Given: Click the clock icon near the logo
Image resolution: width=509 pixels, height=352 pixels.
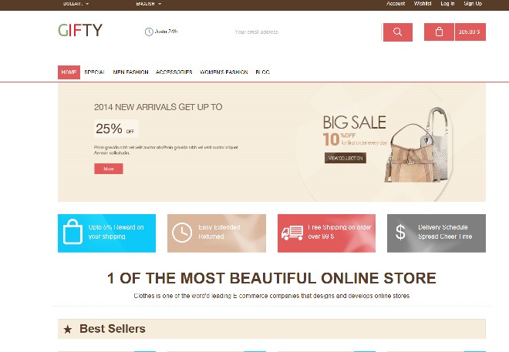Looking at the screenshot, I should tap(149, 32).
